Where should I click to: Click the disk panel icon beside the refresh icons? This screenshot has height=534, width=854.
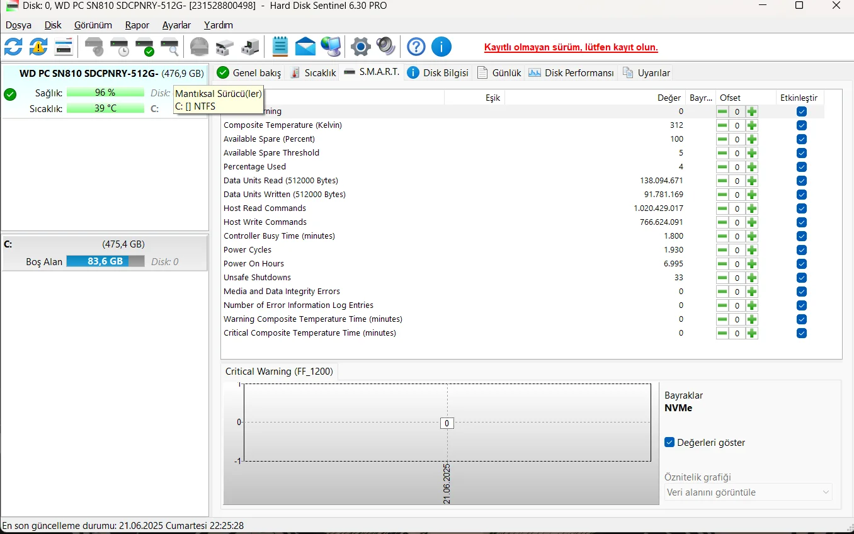pyautogui.click(x=64, y=47)
